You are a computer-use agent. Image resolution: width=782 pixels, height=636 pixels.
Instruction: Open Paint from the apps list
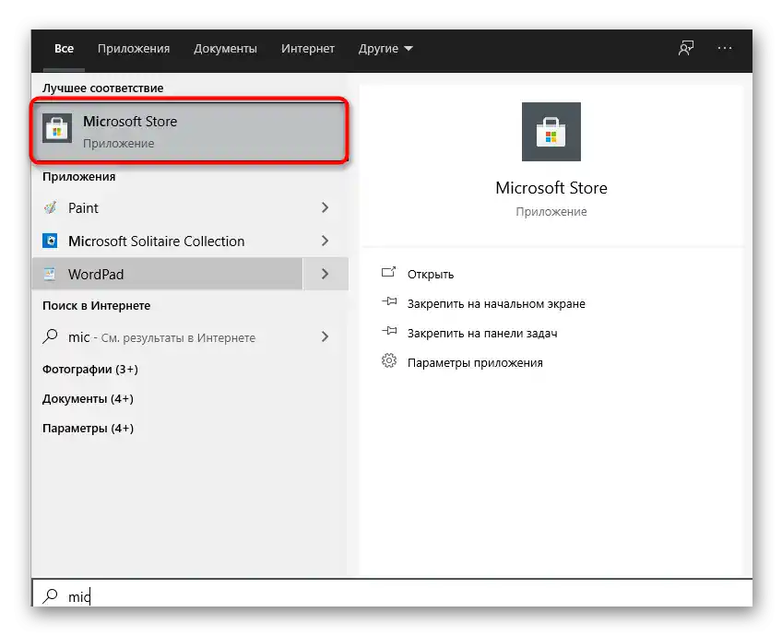pos(167,207)
